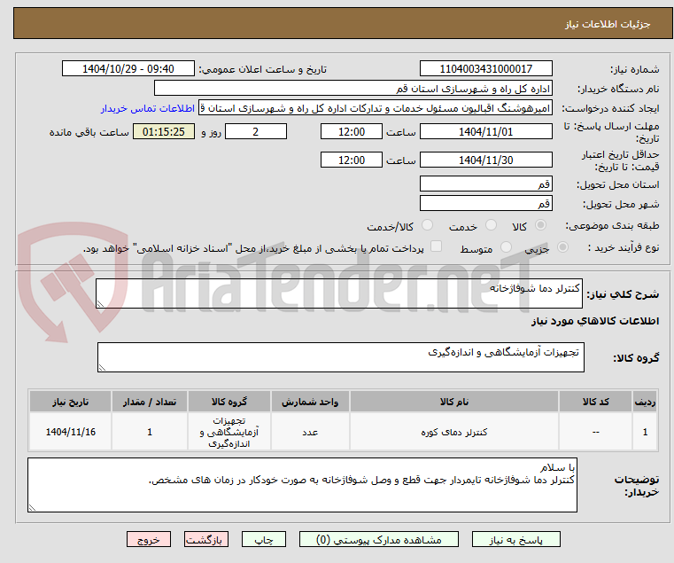Click the پاسخ به نیاز button
This screenshot has width=674, height=563.
[x=515, y=539]
